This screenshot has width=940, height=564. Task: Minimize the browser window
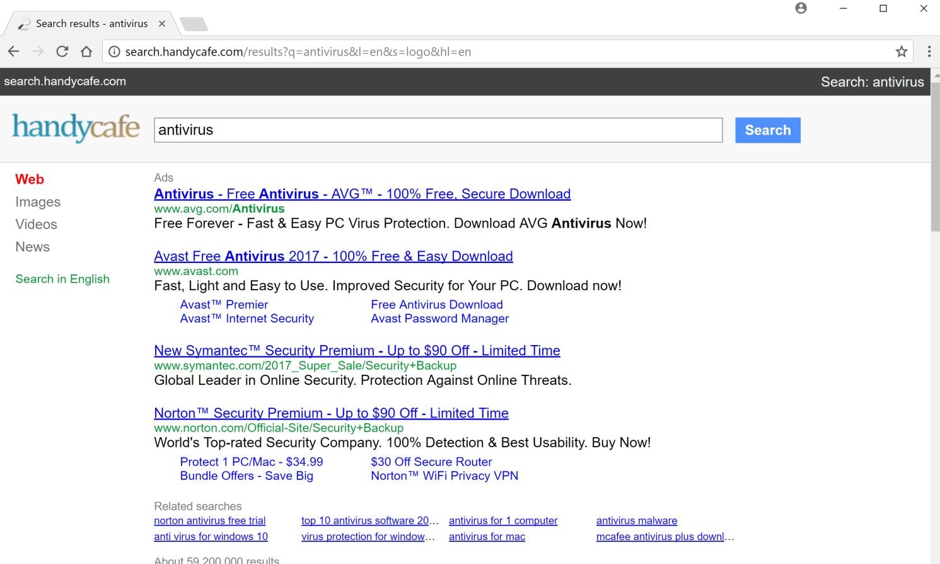coord(843,8)
